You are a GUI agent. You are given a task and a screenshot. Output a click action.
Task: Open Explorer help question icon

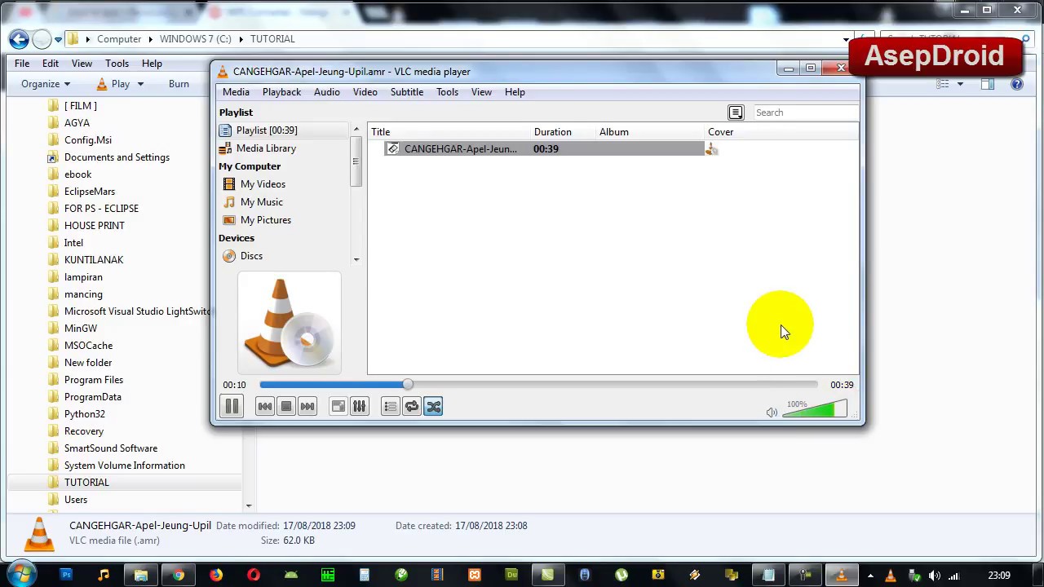1017,84
